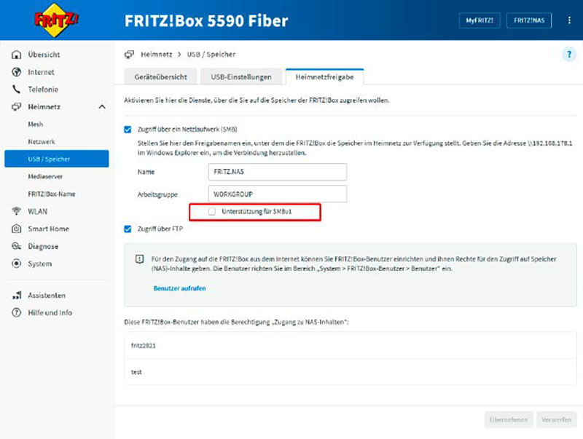The image size is (583, 439).
Task: Click the Assistenten menu label
Action: pos(47,296)
